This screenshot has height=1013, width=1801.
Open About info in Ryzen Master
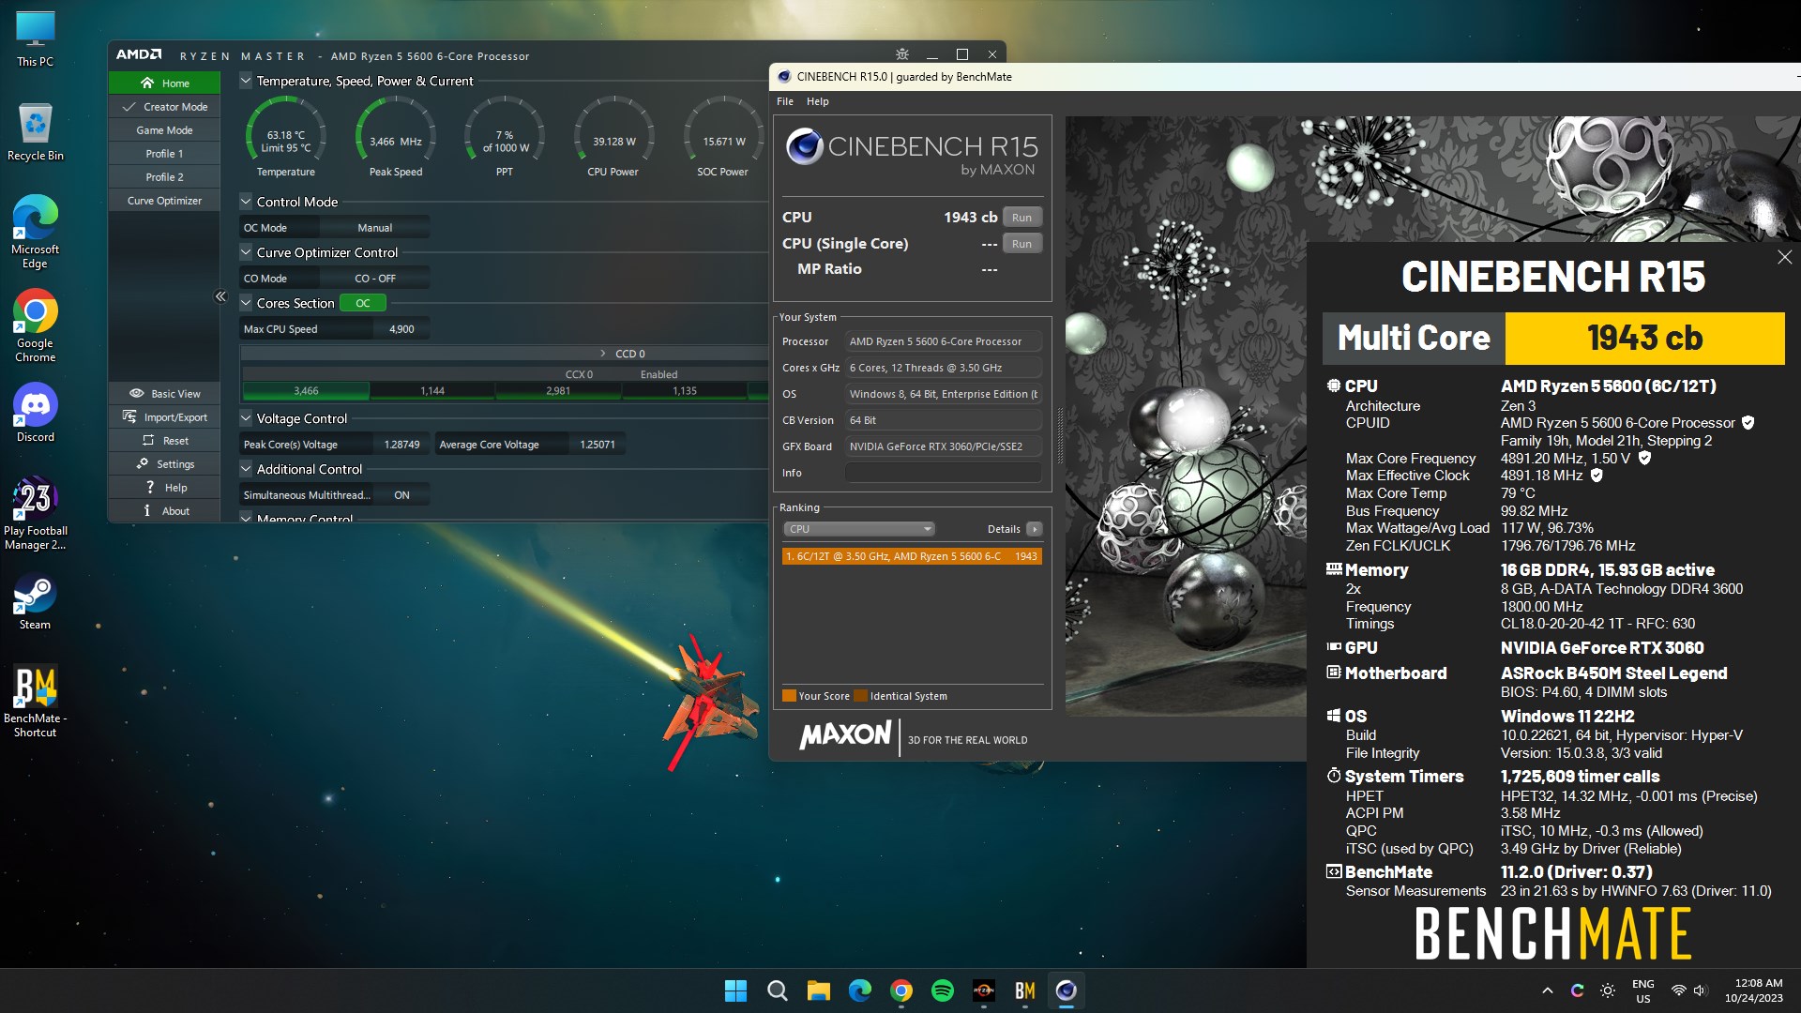[164, 510]
